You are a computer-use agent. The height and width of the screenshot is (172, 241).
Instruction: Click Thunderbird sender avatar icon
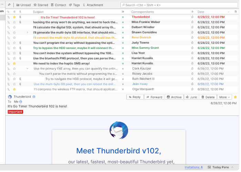(10, 97)
